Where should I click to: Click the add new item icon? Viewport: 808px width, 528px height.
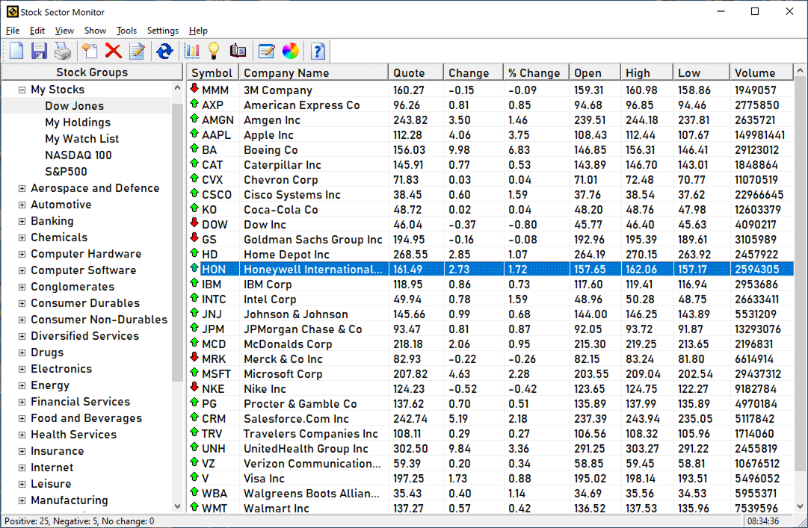pyautogui.click(x=90, y=51)
